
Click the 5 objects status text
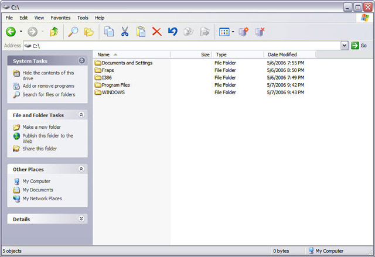(12, 251)
